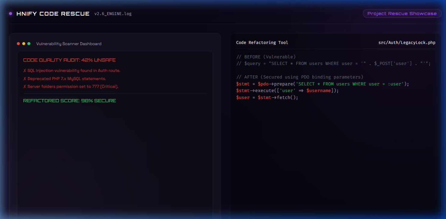The image size is (446, 219).
Task: Click the src/Auth/LegacyLock.php file path
Action: (407, 43)
